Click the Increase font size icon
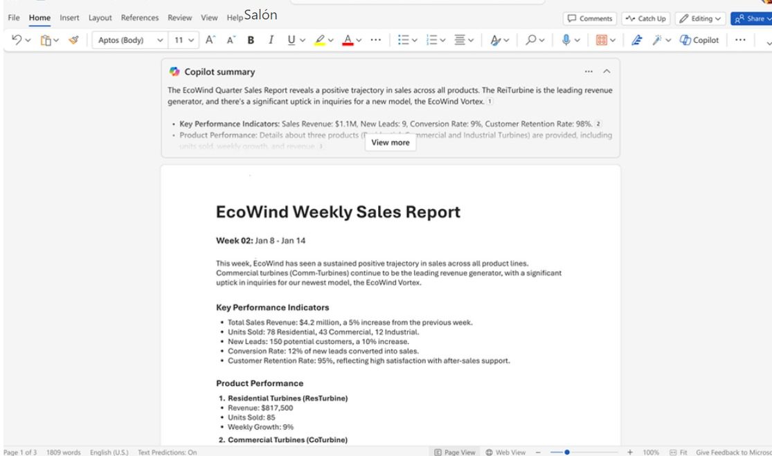Screen dimensions: 772x456 click(210, 40)
